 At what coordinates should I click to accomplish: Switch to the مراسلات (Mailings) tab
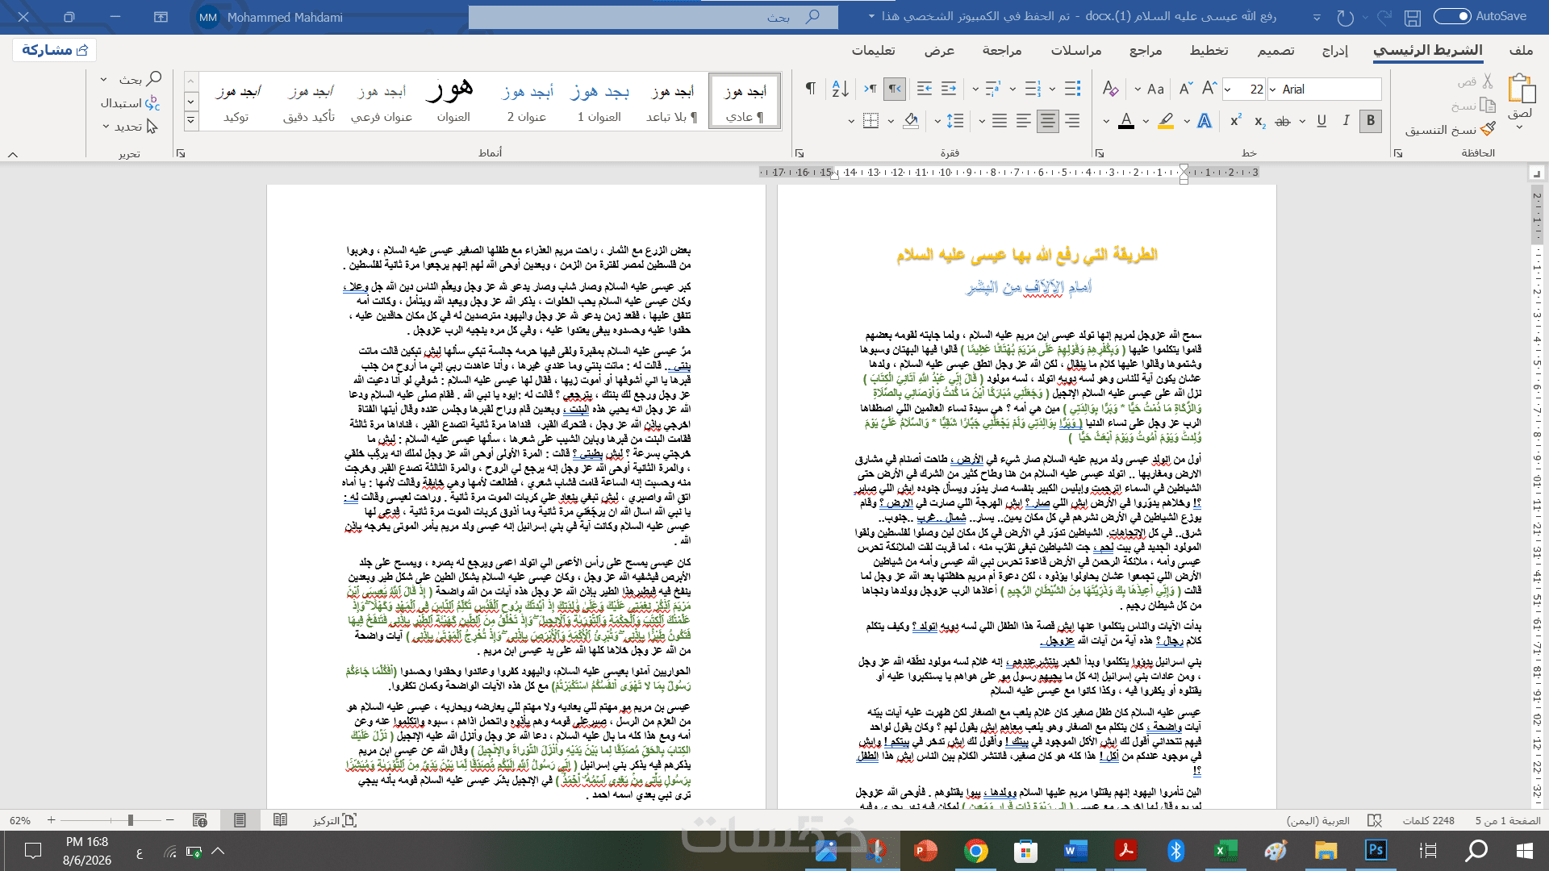point(1076,50)
